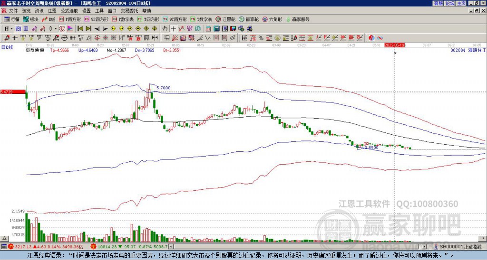The width and height of the screenshot is (487, 260).
Task: Open the P数字表 number table
Action: (x=123, y=19)
